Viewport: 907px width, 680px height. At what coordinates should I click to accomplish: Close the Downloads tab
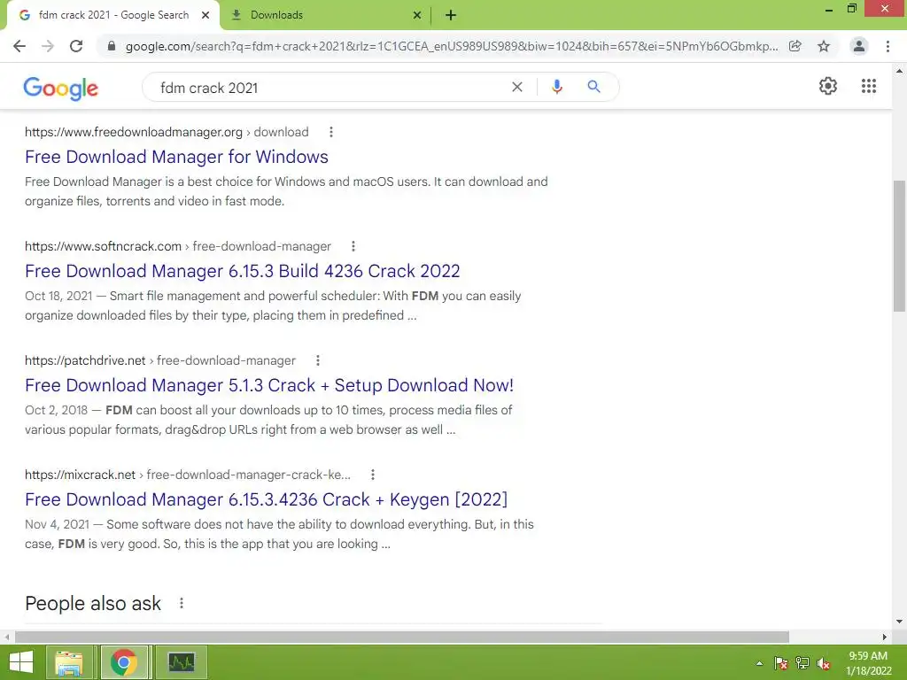coord(417,15)
